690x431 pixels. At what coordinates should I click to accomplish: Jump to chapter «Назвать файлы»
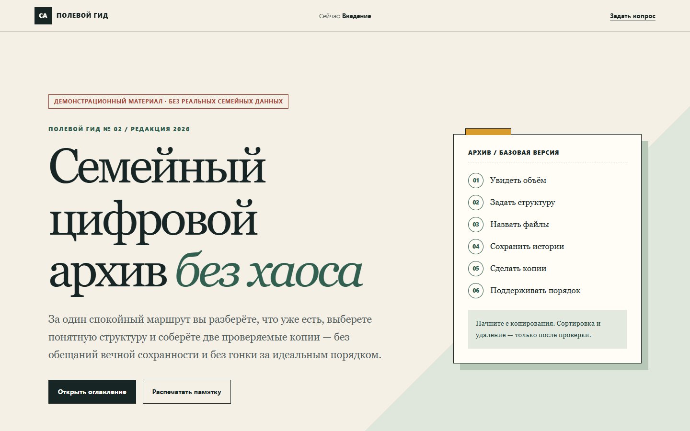(519, 225)
